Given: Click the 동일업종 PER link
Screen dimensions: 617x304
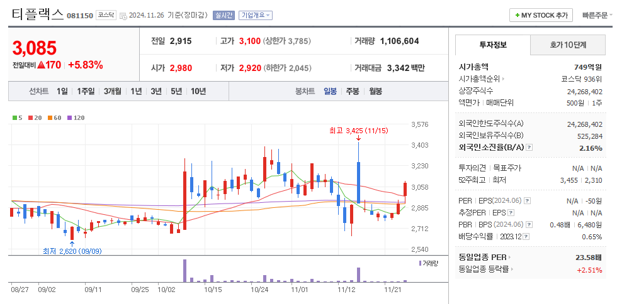Looking at the screenshot, I should [x=482, y=258].
